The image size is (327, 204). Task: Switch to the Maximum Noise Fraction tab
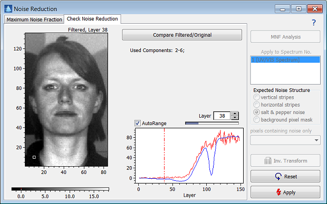(34, 19)
